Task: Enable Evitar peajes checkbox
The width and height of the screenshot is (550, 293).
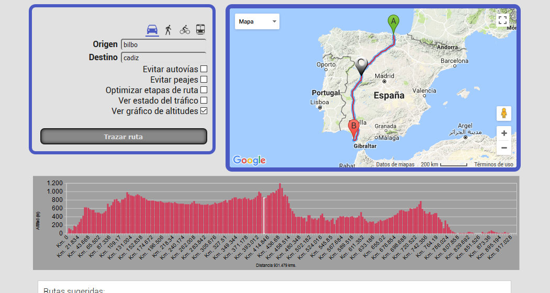Action: tap(204, 80)
